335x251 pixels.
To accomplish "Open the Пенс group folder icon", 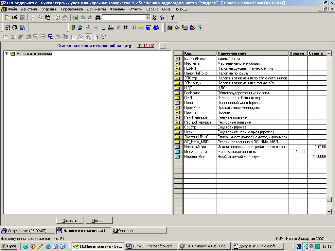I will coord(177,103).
